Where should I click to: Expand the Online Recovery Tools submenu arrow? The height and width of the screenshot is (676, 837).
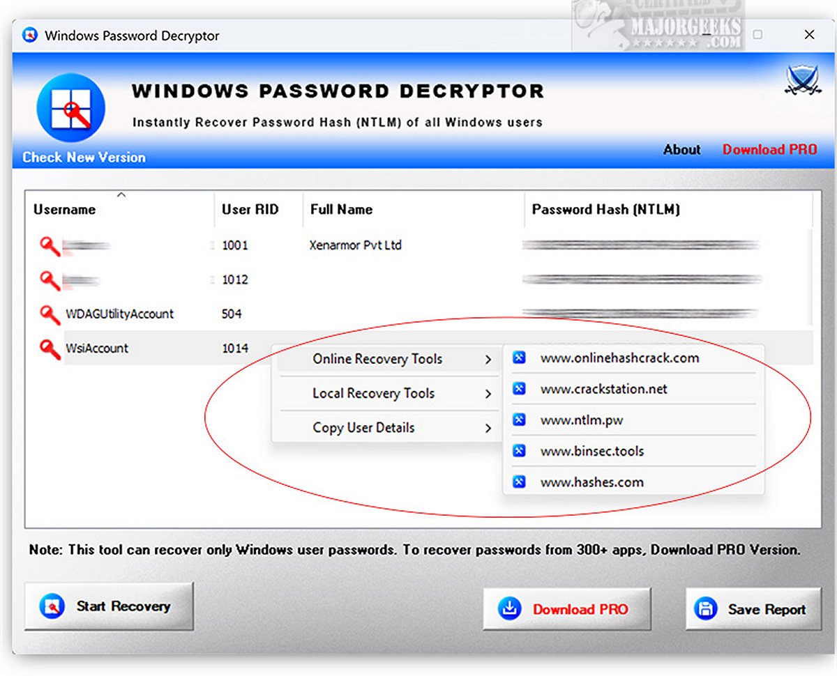pyautogui.click(x=488, y=360)
